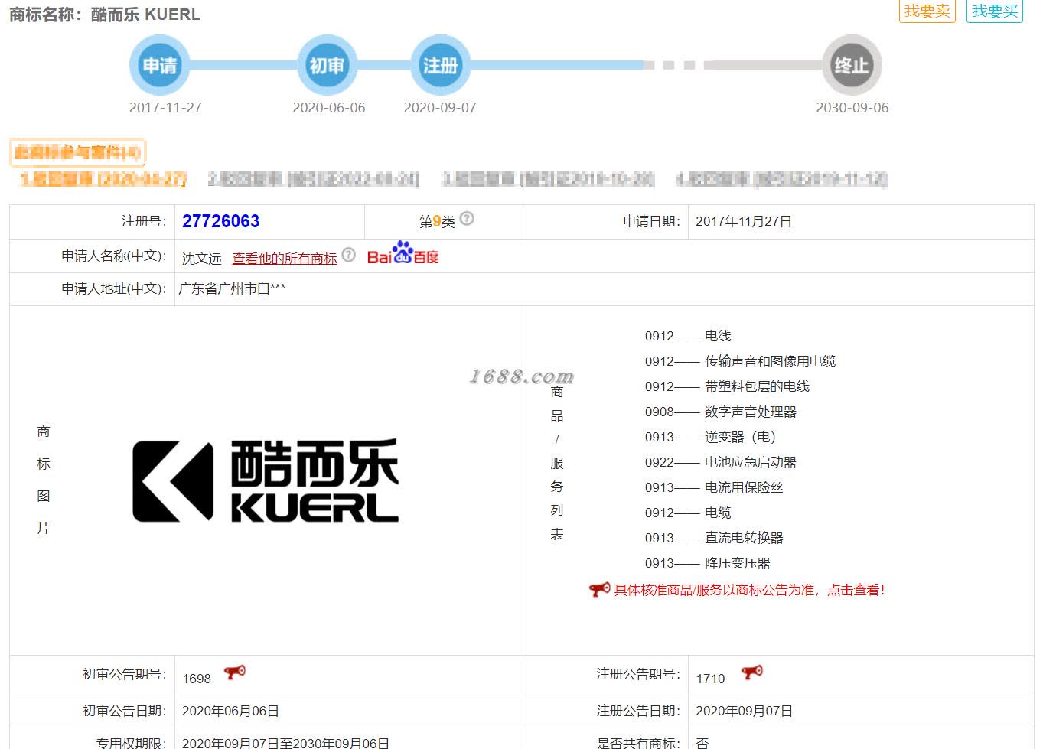Viewport: 1043px width, 749px height.
Task: Click the page title 商标名称：酷而乐 KUERL
Action: click(105, 15)
